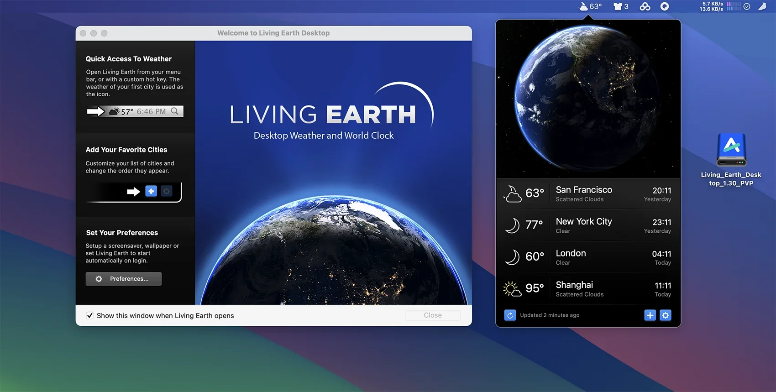This screenshot has width=776, height=392.
Task: Click the shirt icon with 3 in menu bar
Action: (621, 6)
